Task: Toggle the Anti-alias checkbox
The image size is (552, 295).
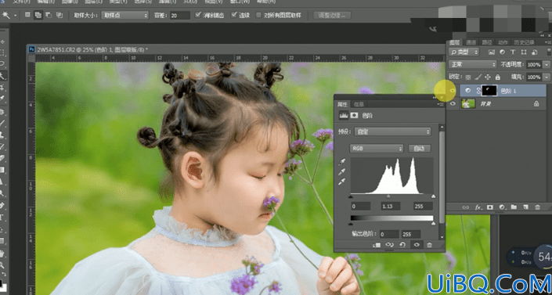Action: tap(198, 15)
